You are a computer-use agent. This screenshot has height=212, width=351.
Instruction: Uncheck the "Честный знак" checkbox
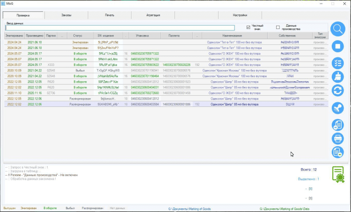point(249,27)
